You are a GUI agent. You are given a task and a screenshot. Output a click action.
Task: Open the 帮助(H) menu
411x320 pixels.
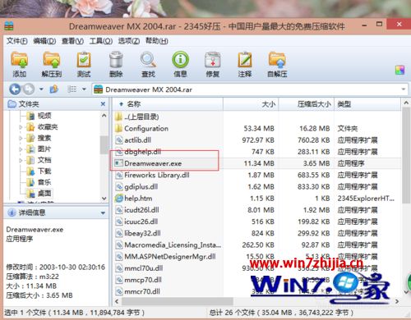(x=157, y=41)
